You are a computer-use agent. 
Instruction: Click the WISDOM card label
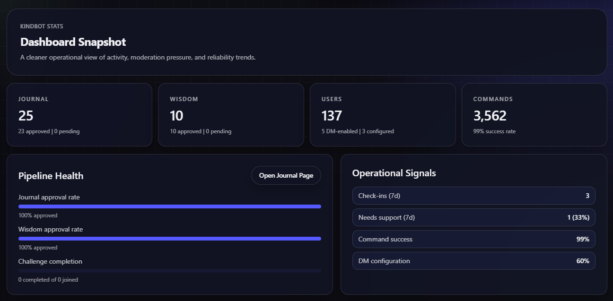click(x=184, y=99)
